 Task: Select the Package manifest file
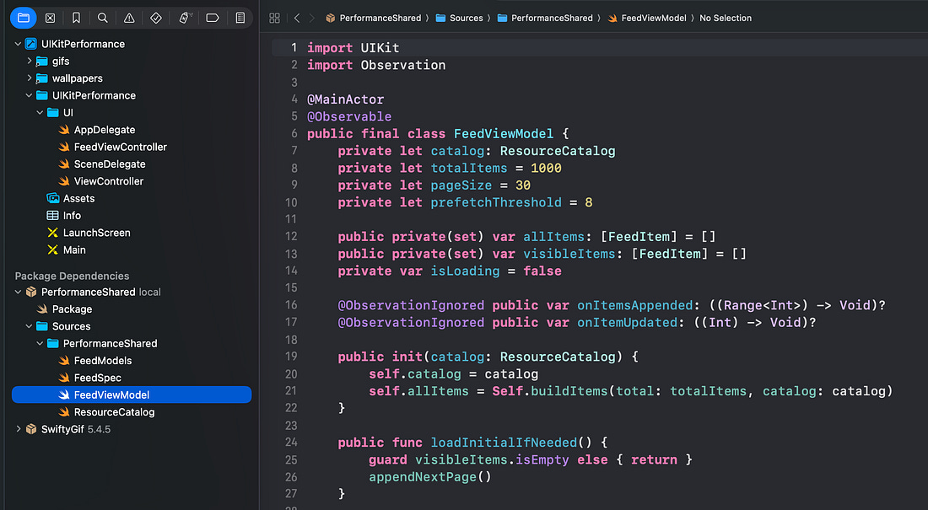click(x=72, y=309)
